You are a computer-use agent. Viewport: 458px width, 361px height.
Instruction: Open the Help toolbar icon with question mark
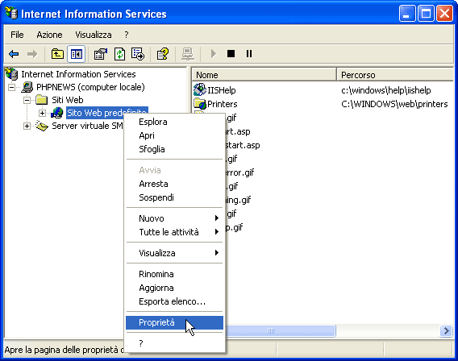[163, 54]
